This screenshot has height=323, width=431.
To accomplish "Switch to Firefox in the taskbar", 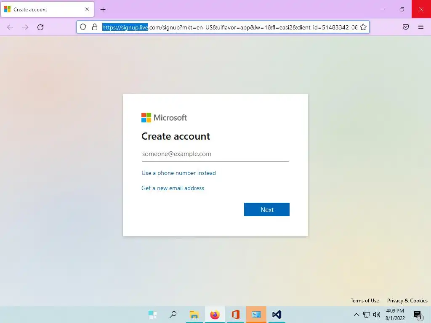I will pos(215,315).
